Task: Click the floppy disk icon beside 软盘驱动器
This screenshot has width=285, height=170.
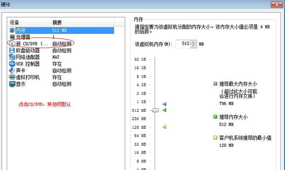Action: 12,51
